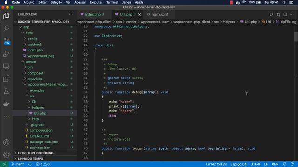Image resolution: width=298 pixels, height=167 pixels.
Task: Open changes compare icon in editor toolbar
Action: pos(278,14)
